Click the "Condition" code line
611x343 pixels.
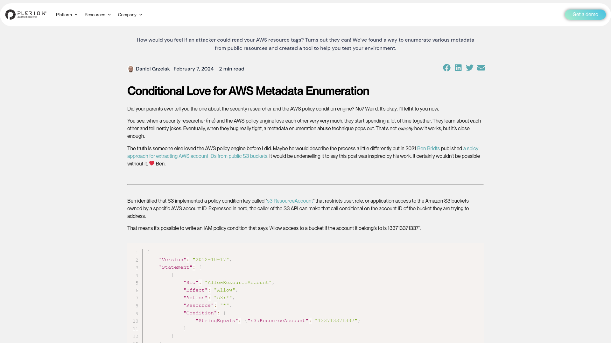click(204, 313)
